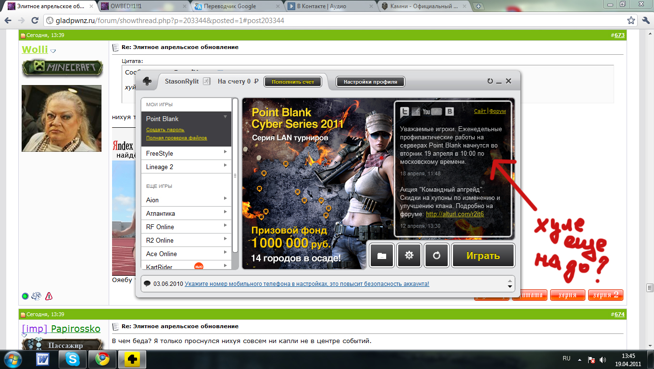Expand the FreeStyle game entry
Viewport: 654px width, 369px height.
click(225, 152)
